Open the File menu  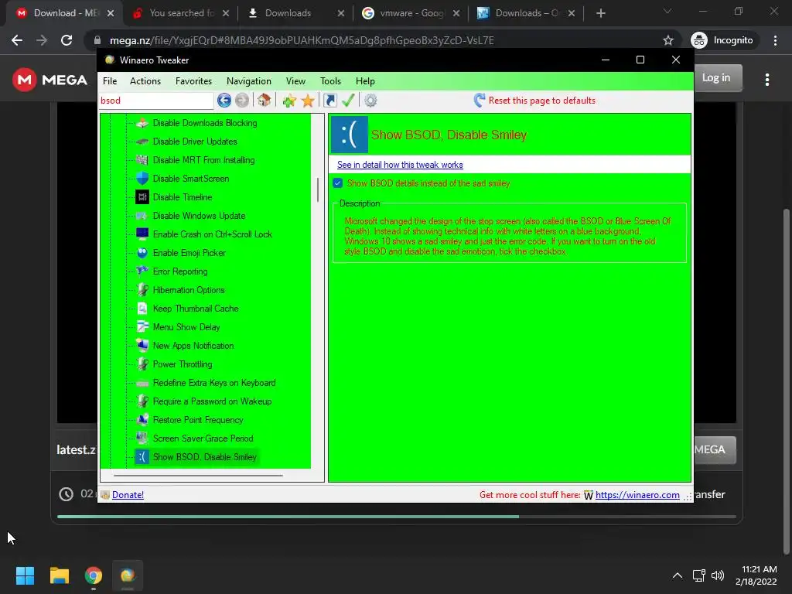110,80
